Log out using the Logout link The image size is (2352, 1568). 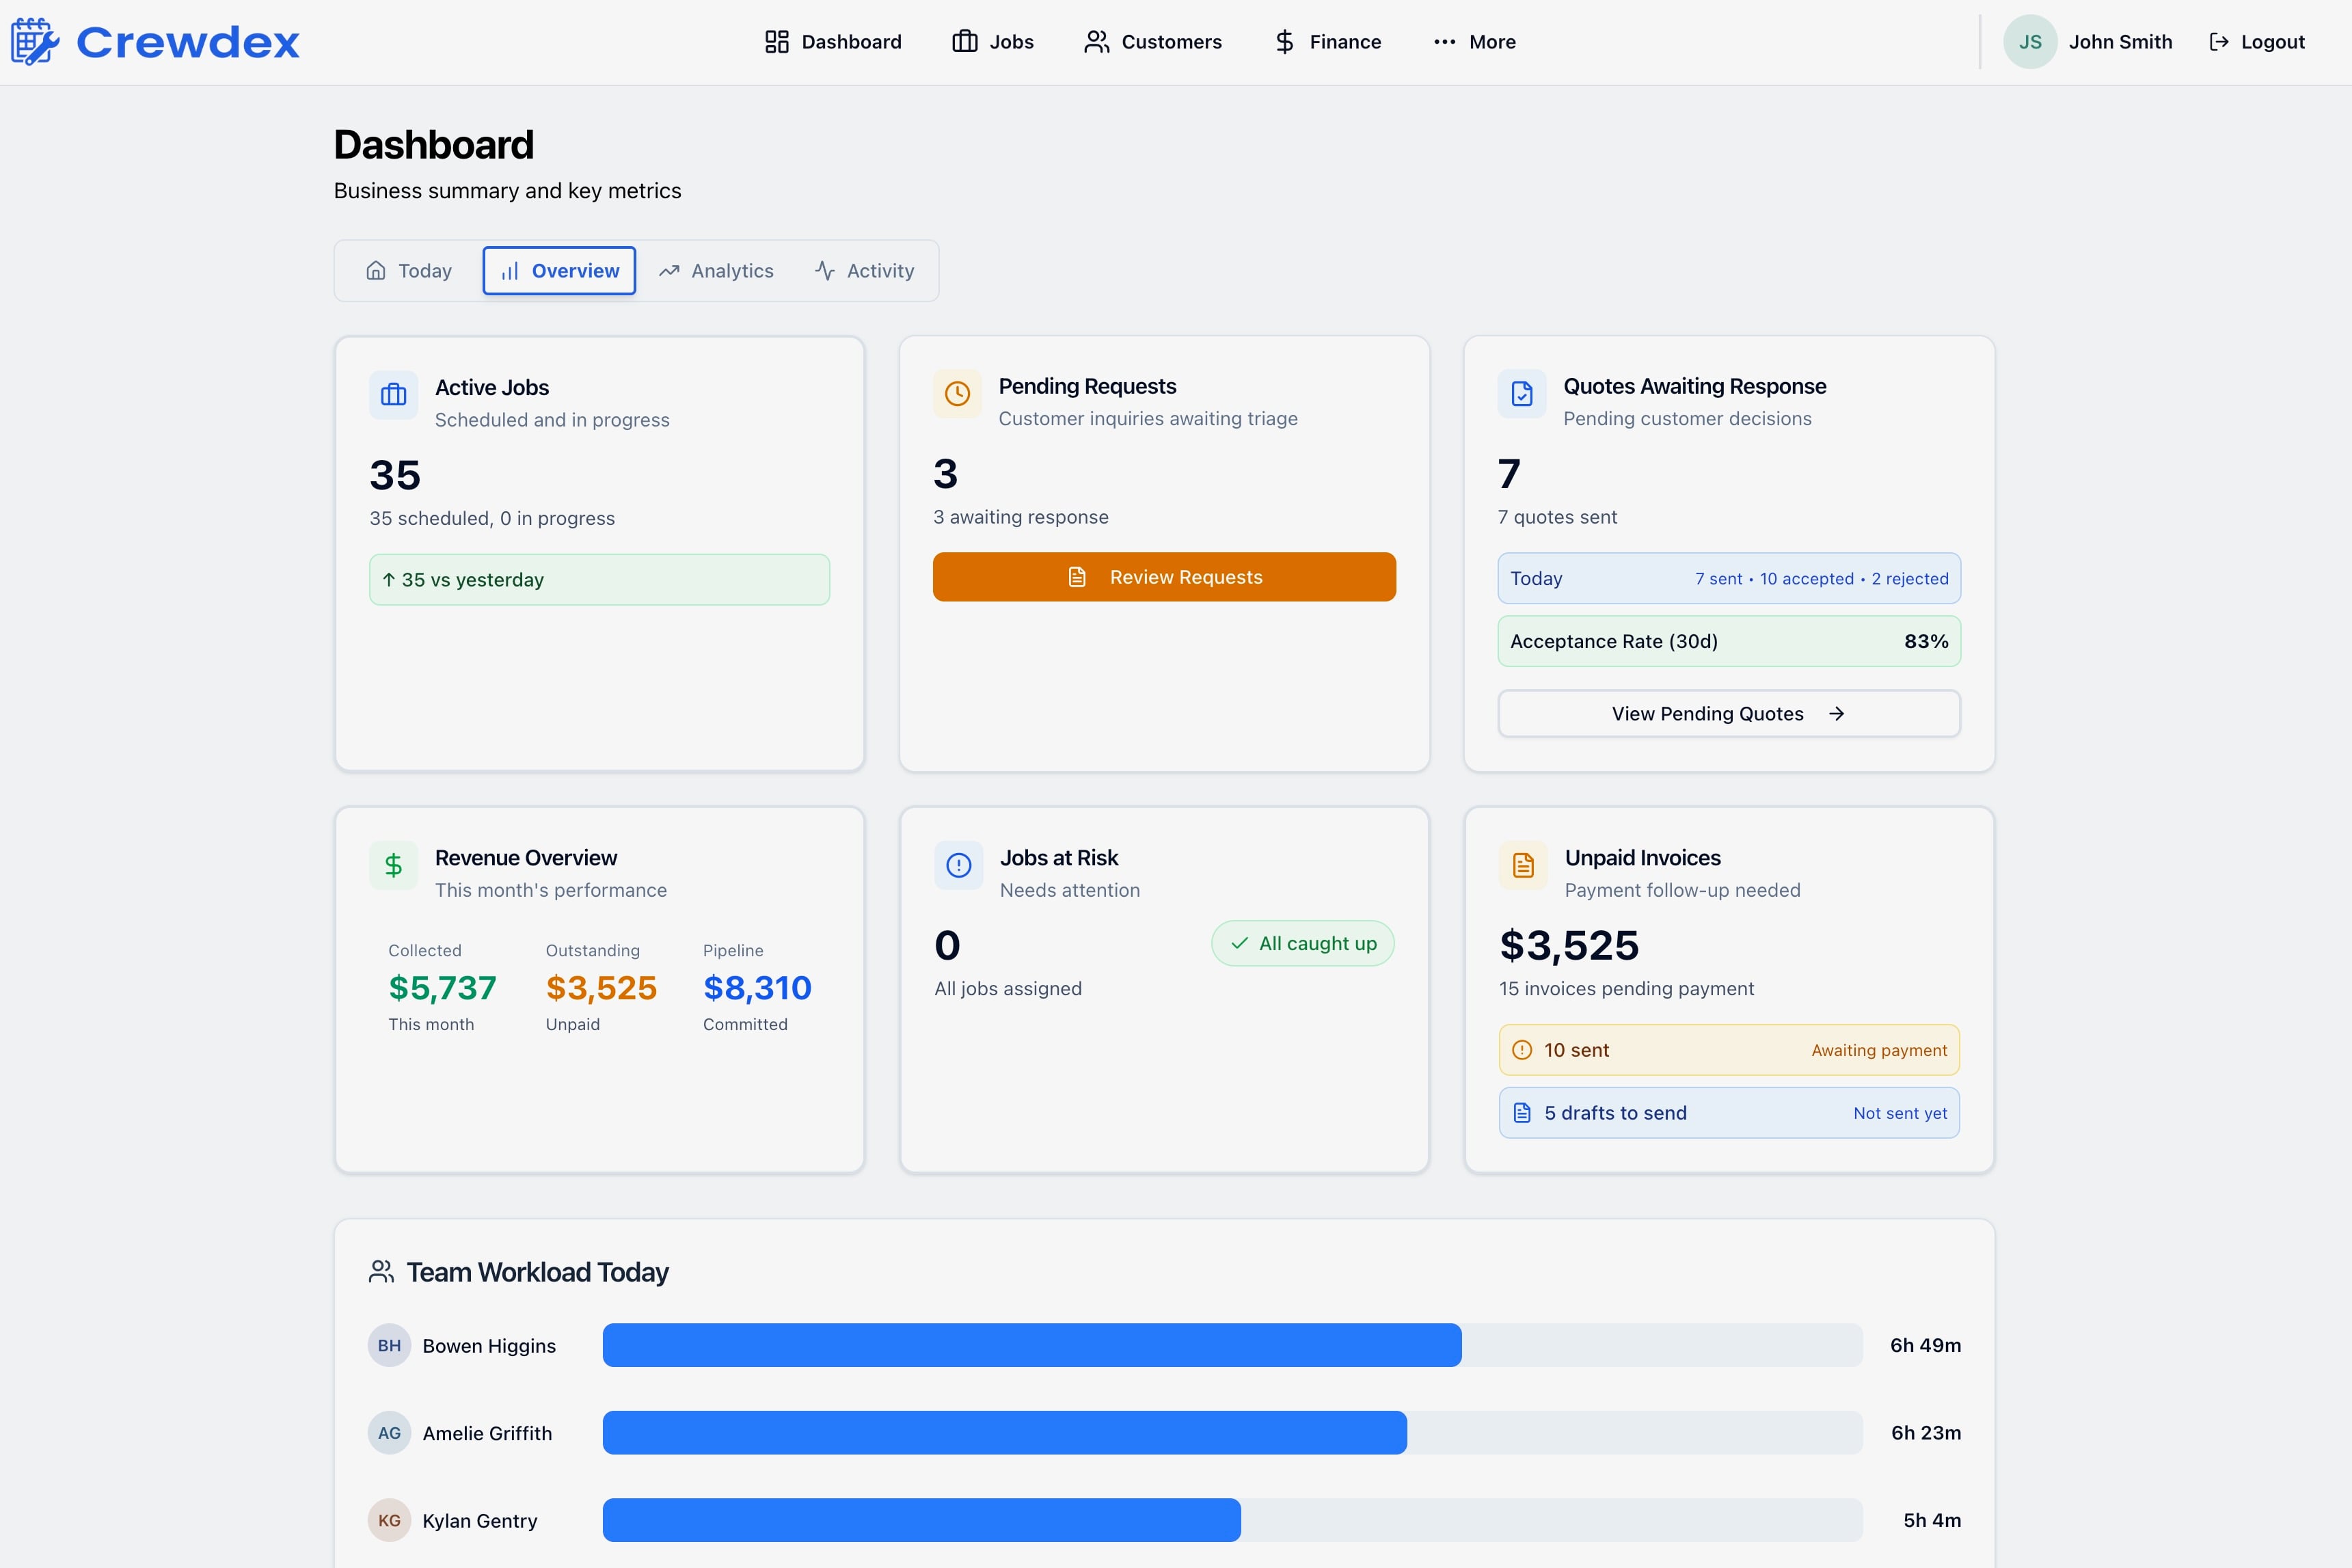click(2256, 42)
